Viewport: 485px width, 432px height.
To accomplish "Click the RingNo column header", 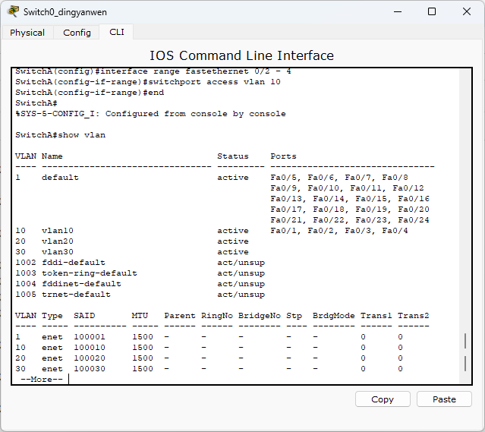I will pos(217,316).
